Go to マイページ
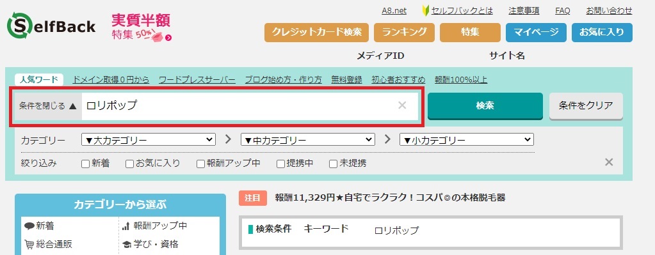Viewport: 655px width, 255px height. (x=536, y=33)
